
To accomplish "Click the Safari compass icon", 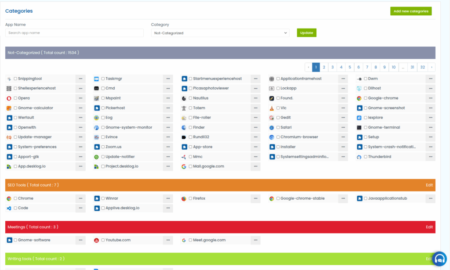I will click(272, 127).
